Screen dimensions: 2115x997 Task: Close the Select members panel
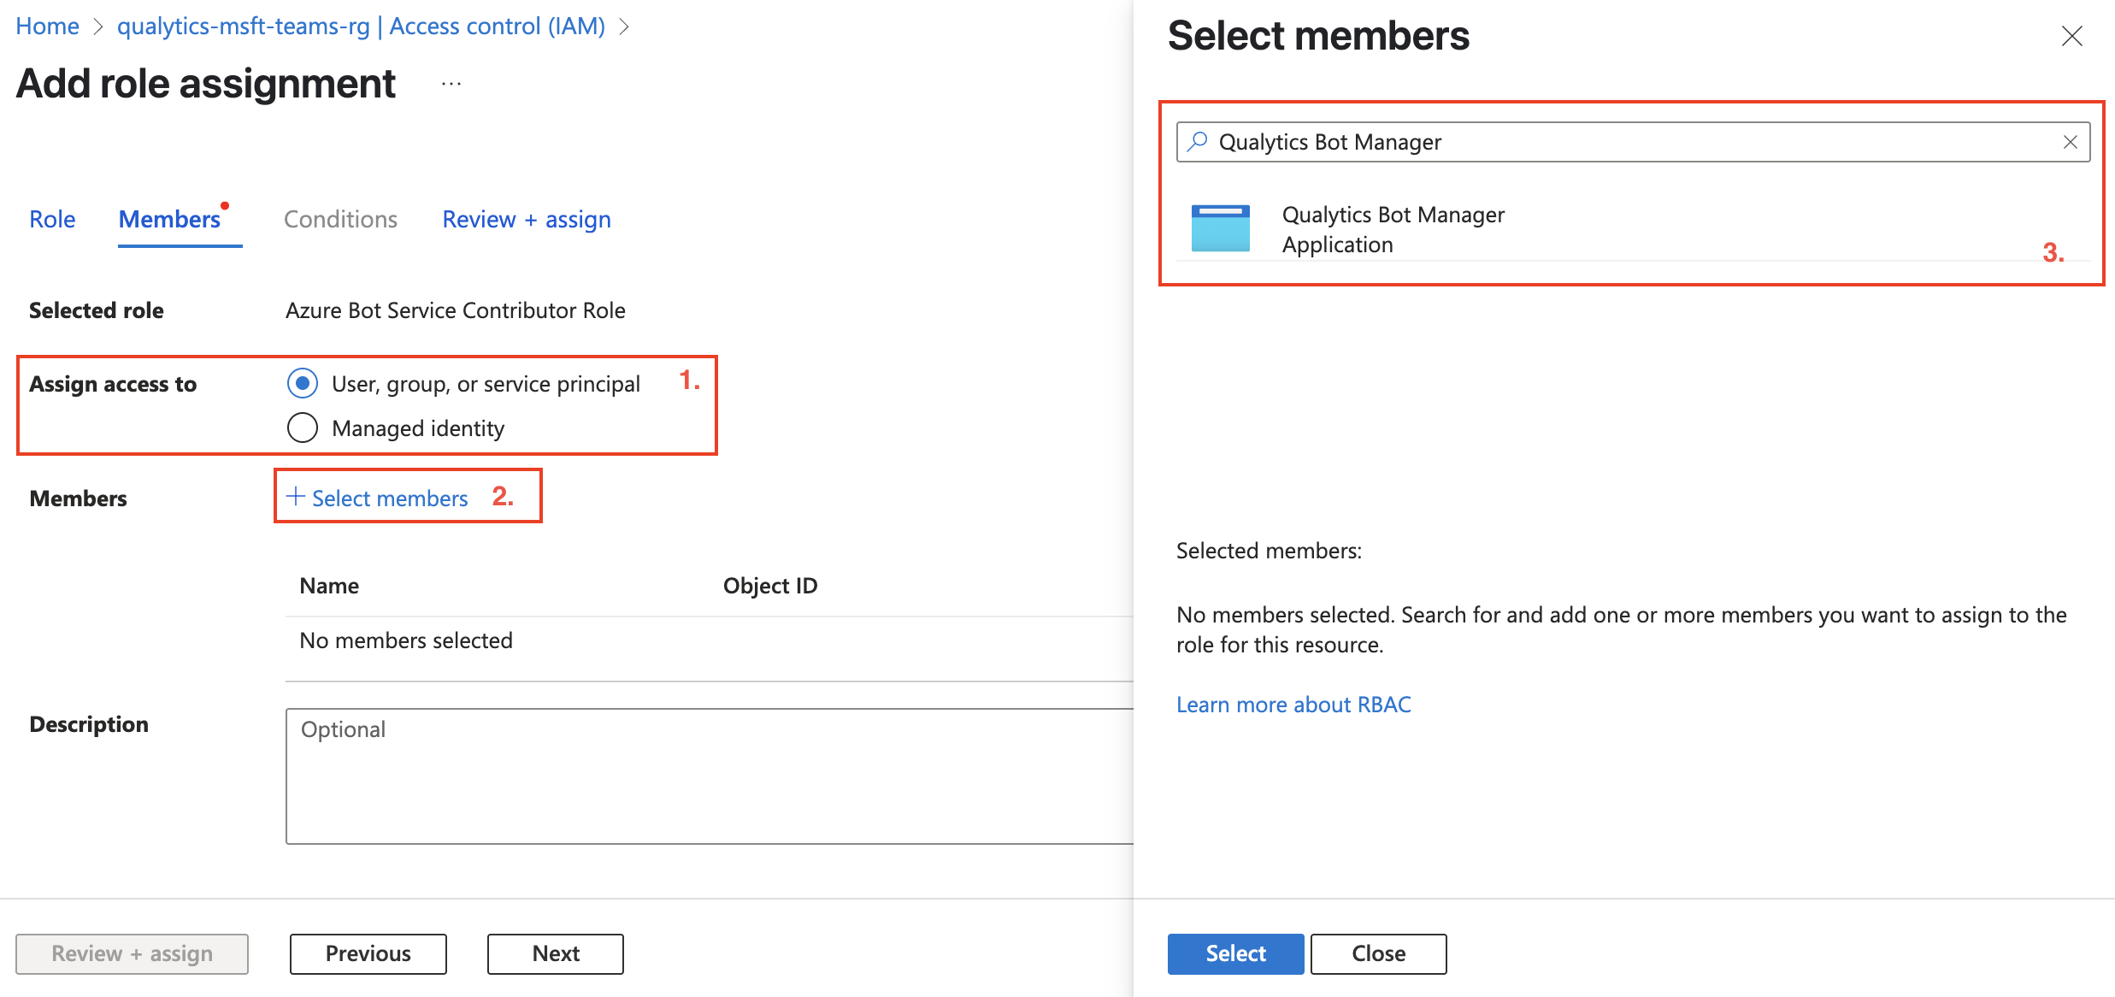(x=2071, y=36)
